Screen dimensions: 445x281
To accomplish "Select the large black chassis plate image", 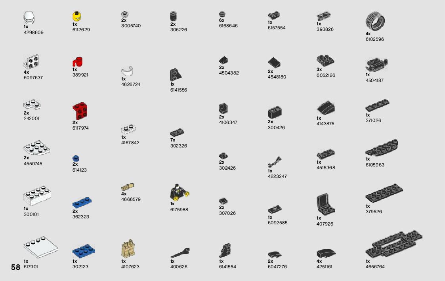I will (x=394, y=244).
